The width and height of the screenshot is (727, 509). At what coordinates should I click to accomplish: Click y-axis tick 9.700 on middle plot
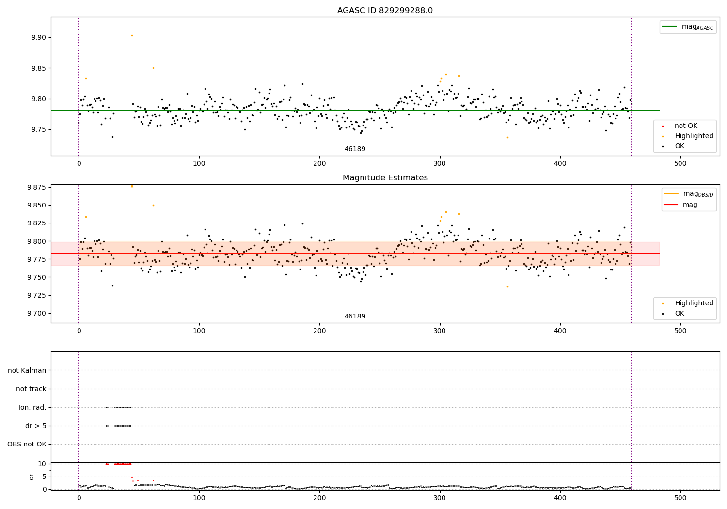point(36,313)
